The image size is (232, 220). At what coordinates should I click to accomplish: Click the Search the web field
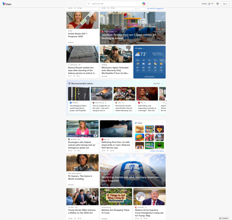tap(116, 4)
